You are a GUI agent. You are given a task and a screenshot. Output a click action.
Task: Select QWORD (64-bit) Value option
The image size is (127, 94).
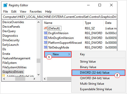point(95,78)
